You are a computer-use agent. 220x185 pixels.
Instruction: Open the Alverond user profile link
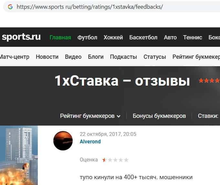coord(90,141)
